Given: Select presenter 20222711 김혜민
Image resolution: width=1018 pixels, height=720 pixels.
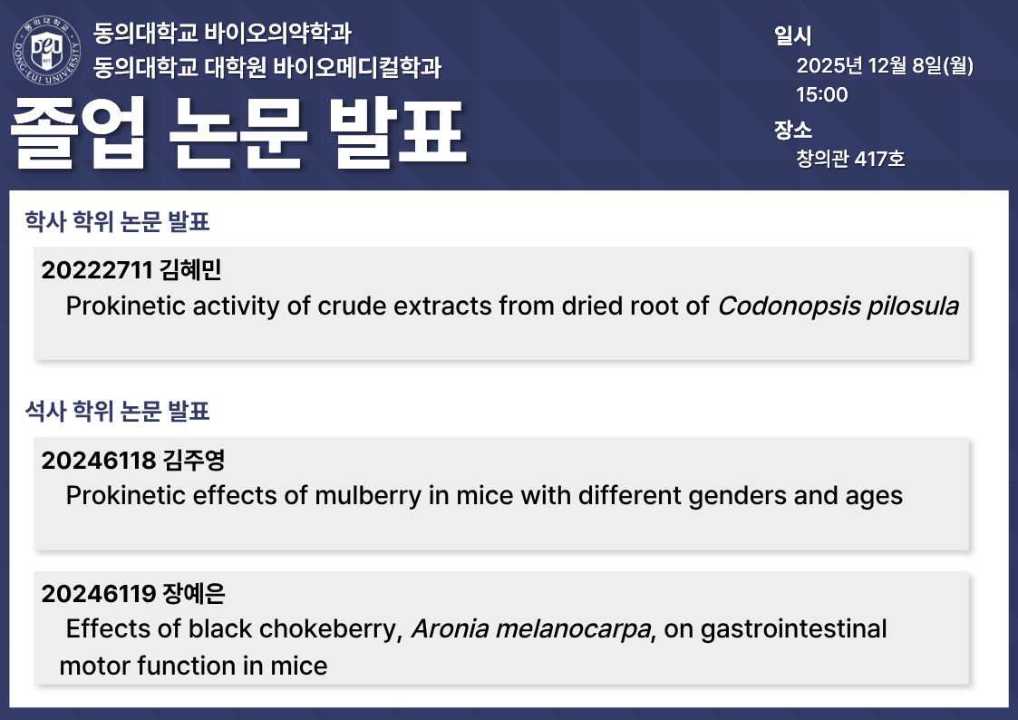Looking at the screenshot, I should 131,270.
